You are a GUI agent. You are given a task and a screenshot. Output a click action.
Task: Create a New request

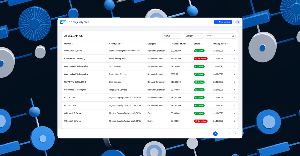click(x=223, y=22)
